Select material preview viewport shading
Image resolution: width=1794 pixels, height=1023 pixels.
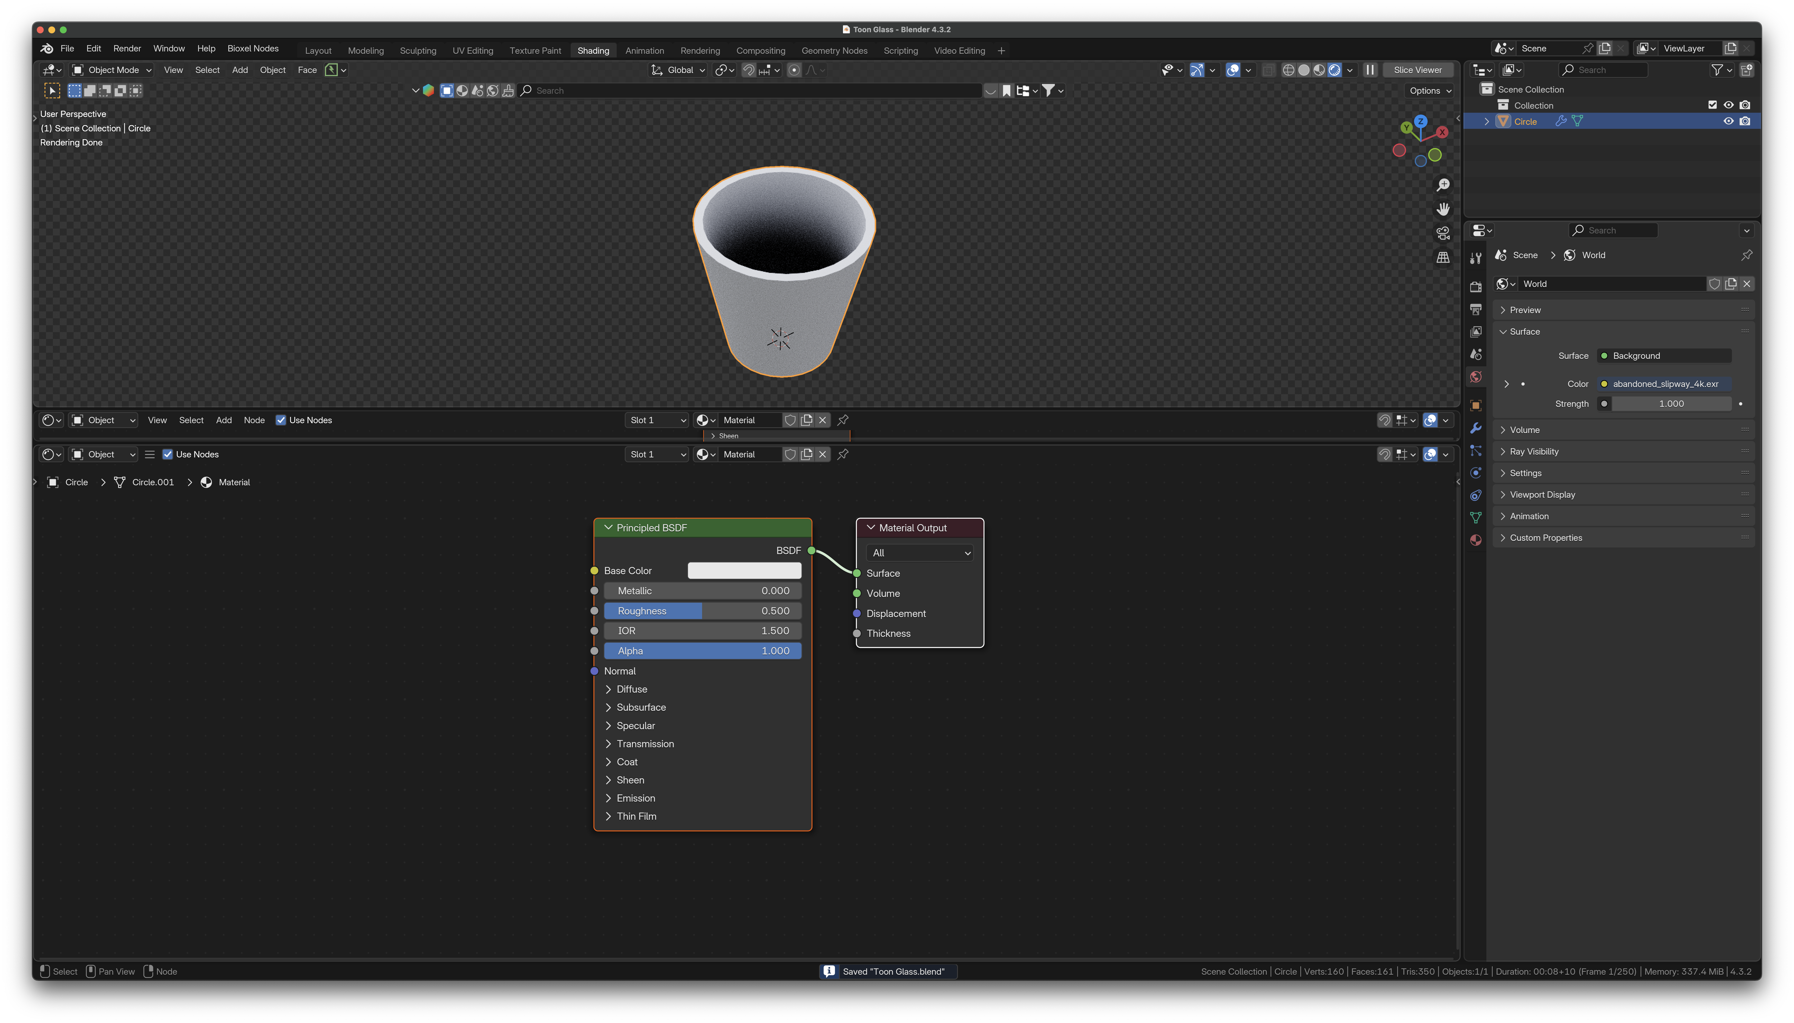coord(1319,70)
